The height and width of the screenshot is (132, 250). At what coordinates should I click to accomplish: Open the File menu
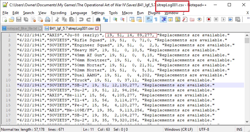[x=5, y=13]
